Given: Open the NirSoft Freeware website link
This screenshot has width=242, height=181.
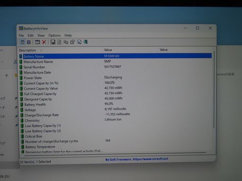Looking at the screenshot, I should tap(137, 159).
